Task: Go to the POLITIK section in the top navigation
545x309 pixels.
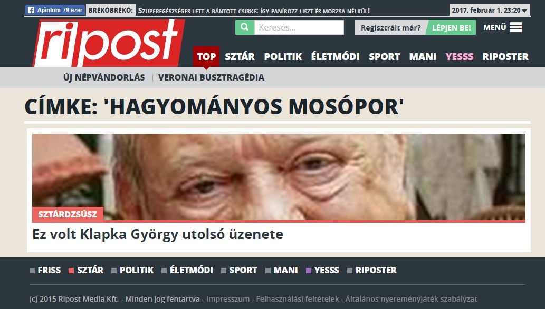Action: click(283, 56)
